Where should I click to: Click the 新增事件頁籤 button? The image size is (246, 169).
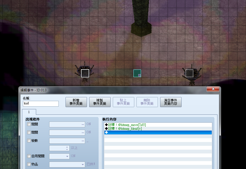76,102
